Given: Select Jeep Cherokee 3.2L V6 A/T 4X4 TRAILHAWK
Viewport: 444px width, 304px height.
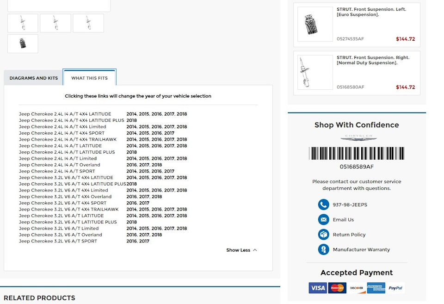Looking at the screenshot, I should (x=68, y=209).
